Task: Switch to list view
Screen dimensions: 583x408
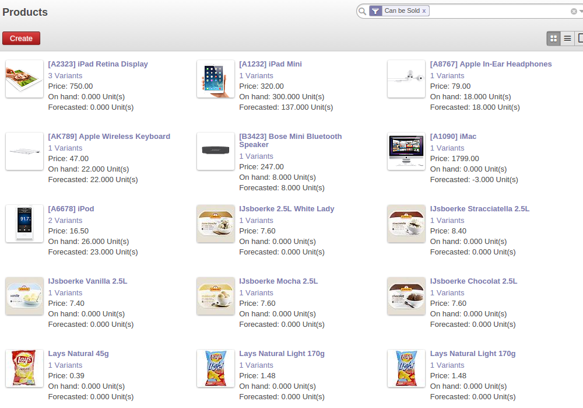Action: point(567,39)
